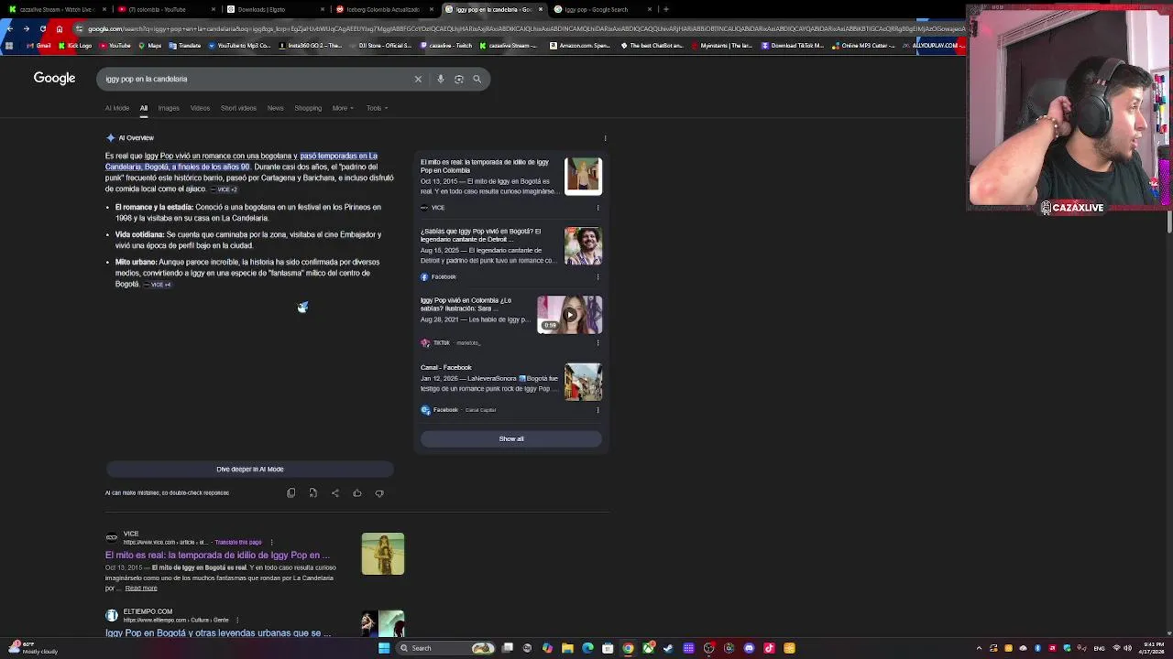Click the Google search input field
The width and height of the screenshot is (1173, 659).
coord(257,79)
